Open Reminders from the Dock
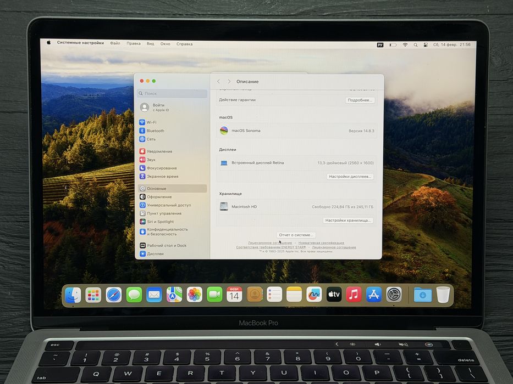This screenshot has height=384, width=513. click(x=274, y=295)
